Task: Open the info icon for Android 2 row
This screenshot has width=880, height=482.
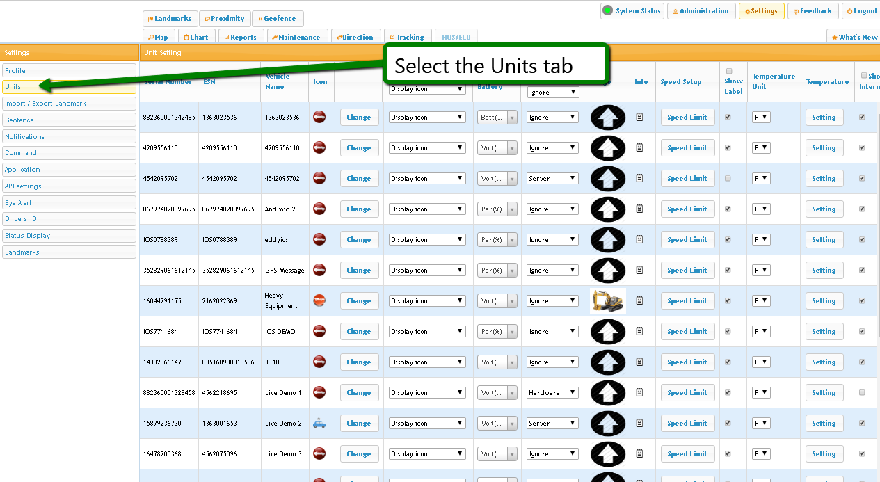Action: [640, 209]
